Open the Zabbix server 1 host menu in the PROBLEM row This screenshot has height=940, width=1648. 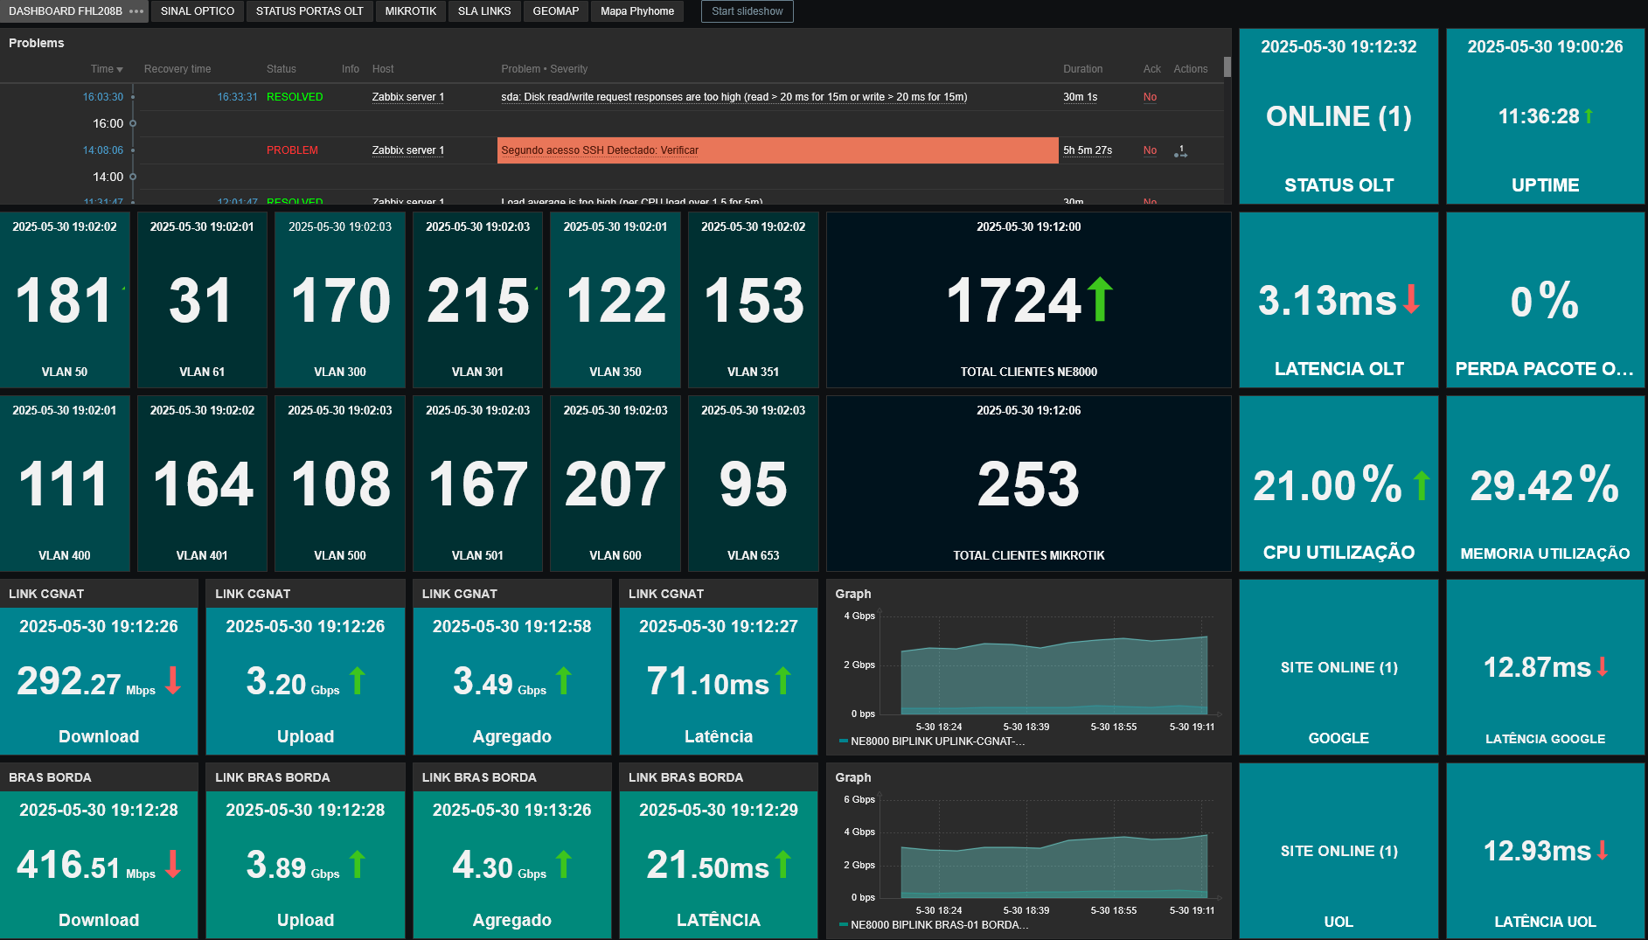click(x=407, y=150)
